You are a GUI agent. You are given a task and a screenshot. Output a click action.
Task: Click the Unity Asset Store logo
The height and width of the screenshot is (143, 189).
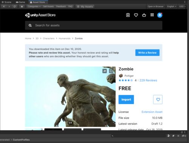(x=40, y=15)
